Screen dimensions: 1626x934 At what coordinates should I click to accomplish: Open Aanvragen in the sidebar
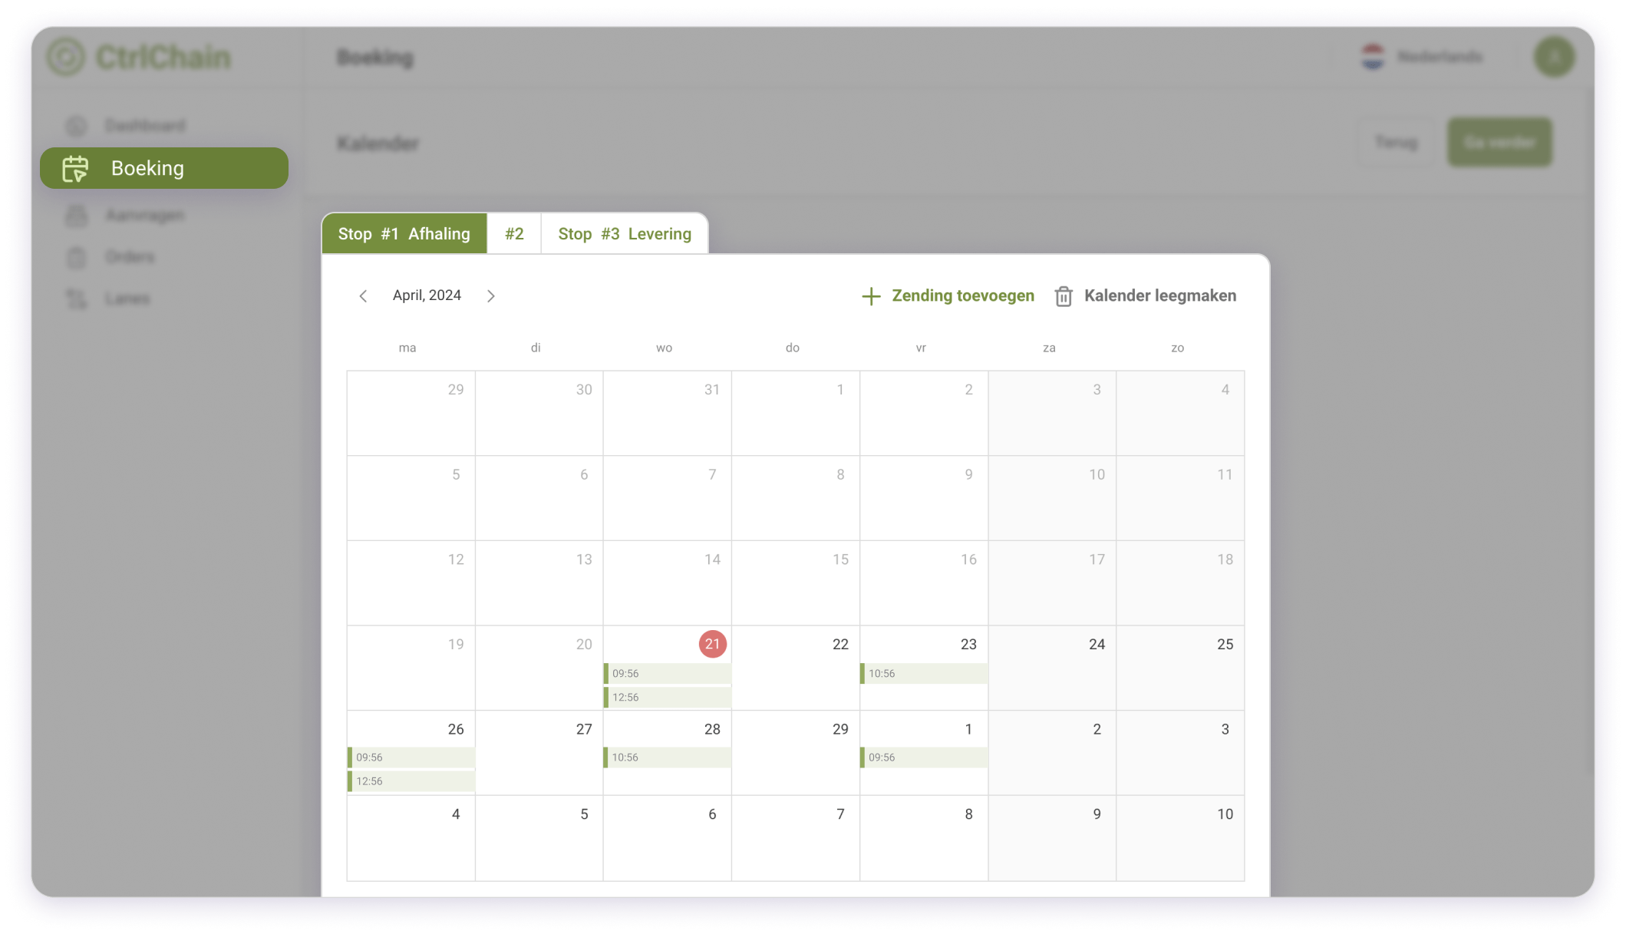[x=145, y=216]
